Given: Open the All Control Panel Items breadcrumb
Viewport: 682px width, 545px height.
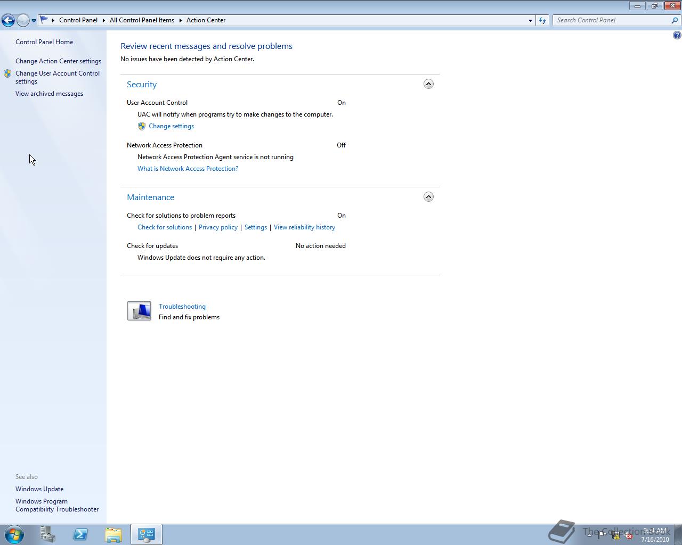Looking at the screenshot, I should [x=142, y=20].
